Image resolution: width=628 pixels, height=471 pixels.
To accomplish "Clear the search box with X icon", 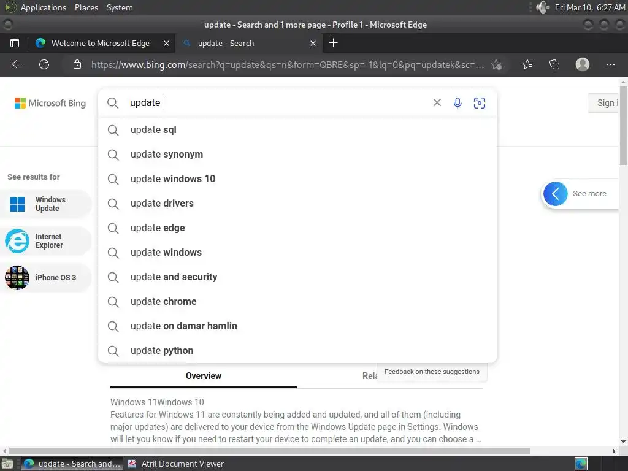I will coord(437,103).
